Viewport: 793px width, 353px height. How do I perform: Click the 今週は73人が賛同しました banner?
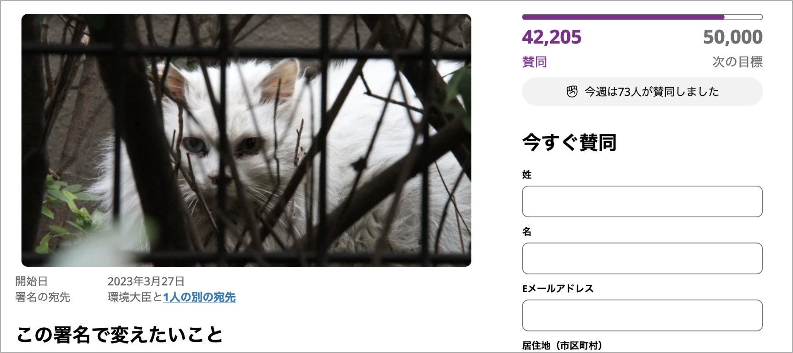click(642, 92)
